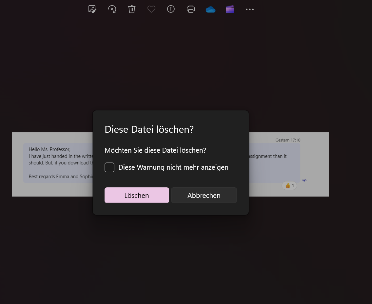Confirm deletion with Löschen
The image size is (372, 304).
[x=137, y=195]
